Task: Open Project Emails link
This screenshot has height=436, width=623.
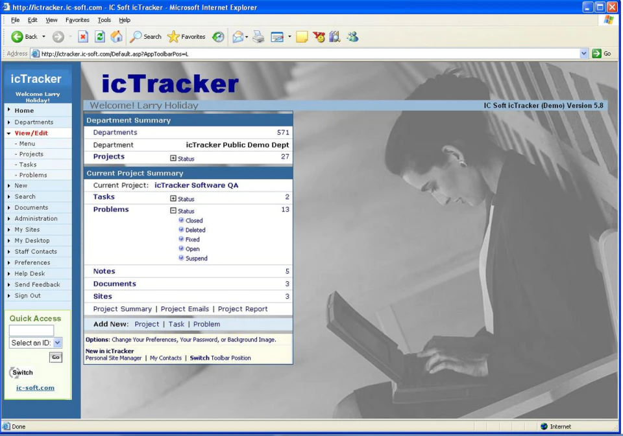Action: pyautogui.click(x=185, y=309)
